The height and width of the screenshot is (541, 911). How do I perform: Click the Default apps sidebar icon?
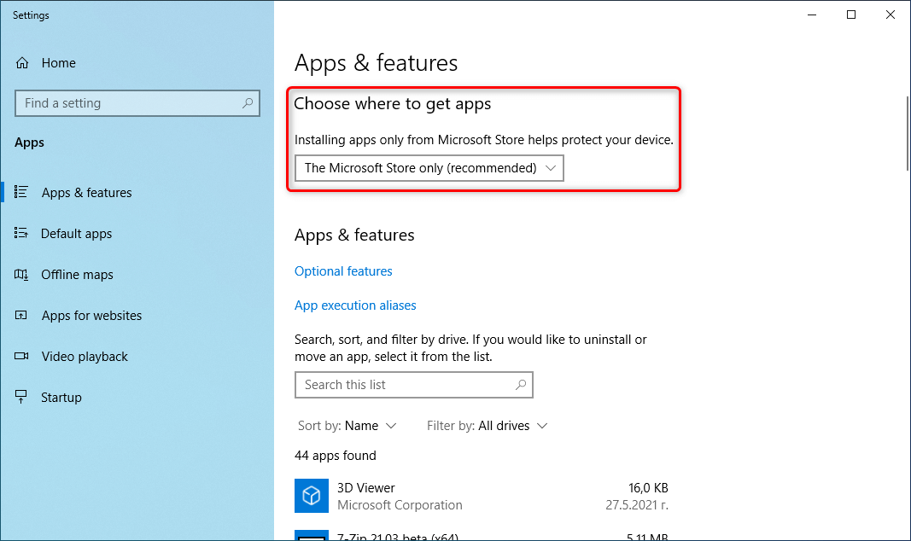20,233
